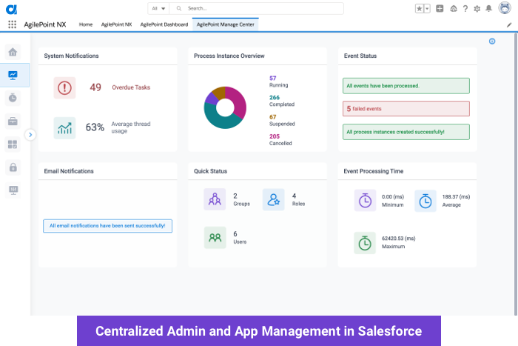518x346 pixels.
Task: Go to the Home tab
Action: (x=86, y=24)
